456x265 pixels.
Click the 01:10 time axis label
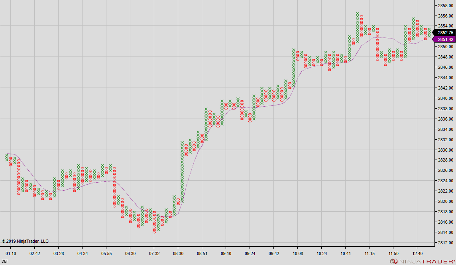pos(11,254)
